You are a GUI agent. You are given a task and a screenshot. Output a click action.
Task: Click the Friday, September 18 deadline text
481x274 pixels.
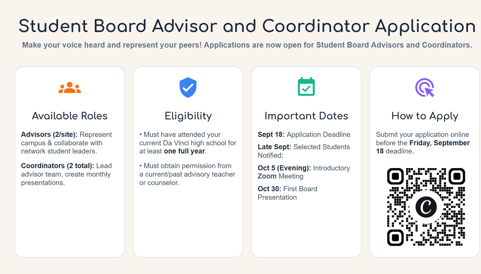click(423, 147)
